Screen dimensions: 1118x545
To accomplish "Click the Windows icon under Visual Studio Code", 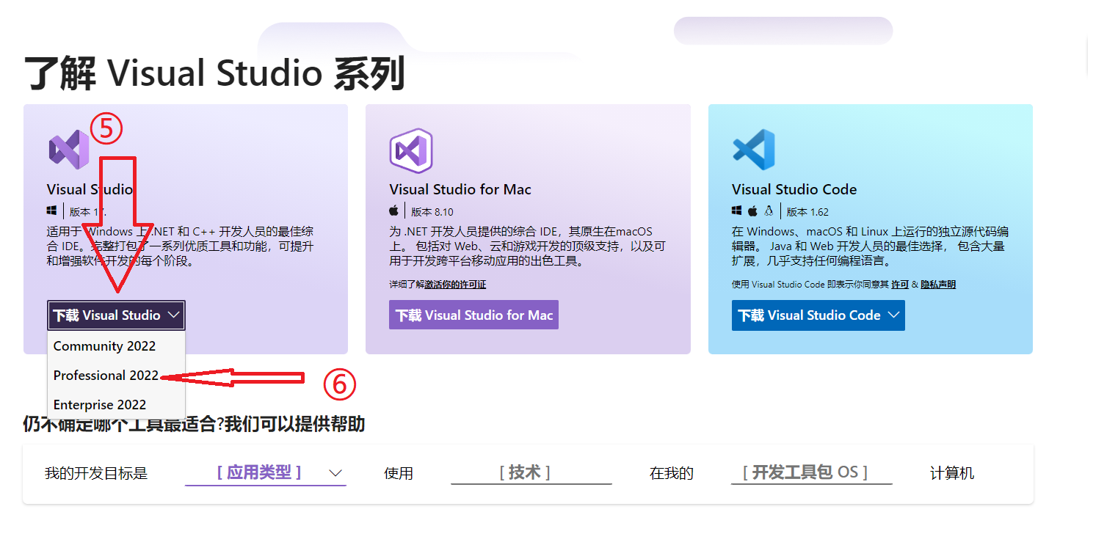I will click(x=737, y=211).
